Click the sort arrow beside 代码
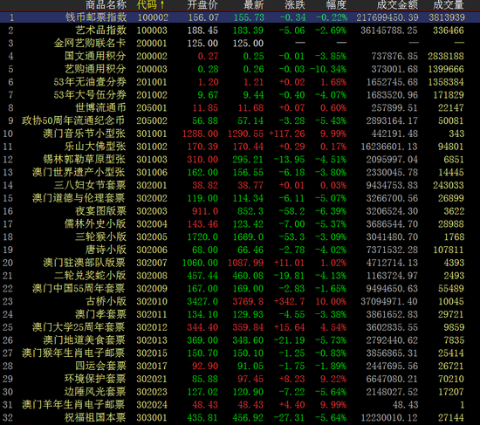Viewport: 480px width, 425px height. click(x=162, y=5)
